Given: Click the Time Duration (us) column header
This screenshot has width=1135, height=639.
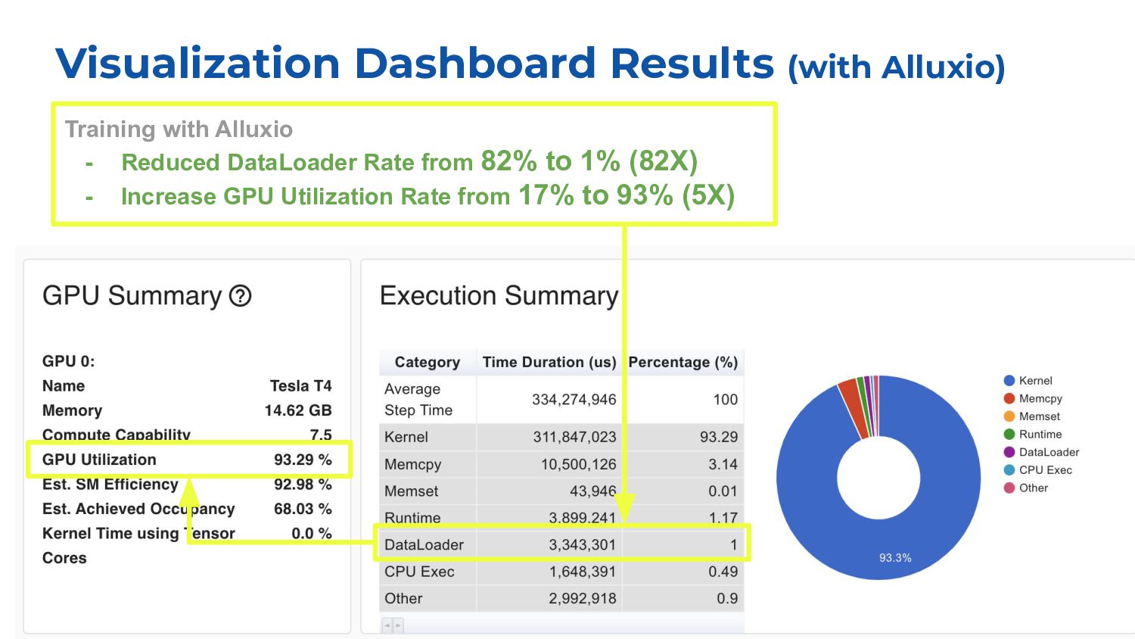Looking at the screenshot, I should (549, 363).
